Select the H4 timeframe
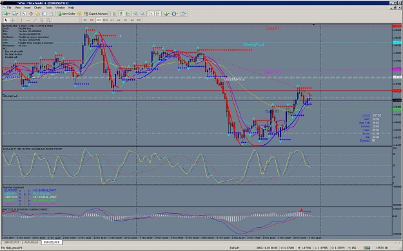The image size is (403, 251). coord(119,20)
